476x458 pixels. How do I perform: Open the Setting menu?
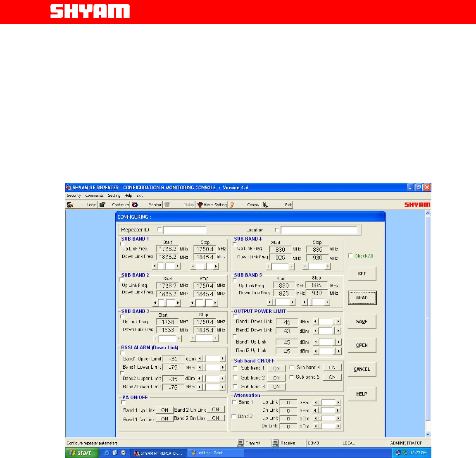tap(114, 196)
